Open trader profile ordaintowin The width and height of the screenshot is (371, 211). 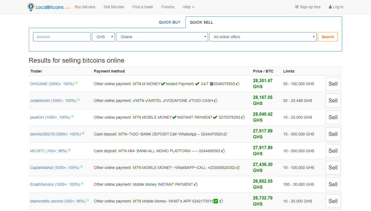53,101
